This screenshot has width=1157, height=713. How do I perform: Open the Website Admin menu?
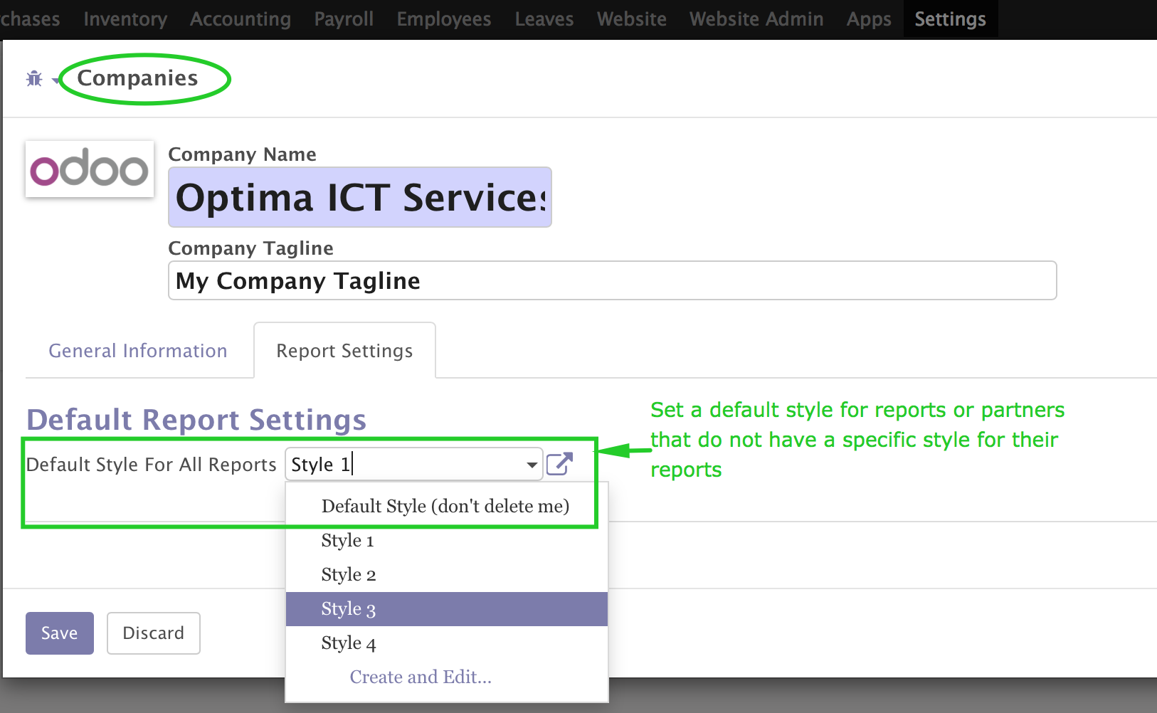[x=756, y=19]
